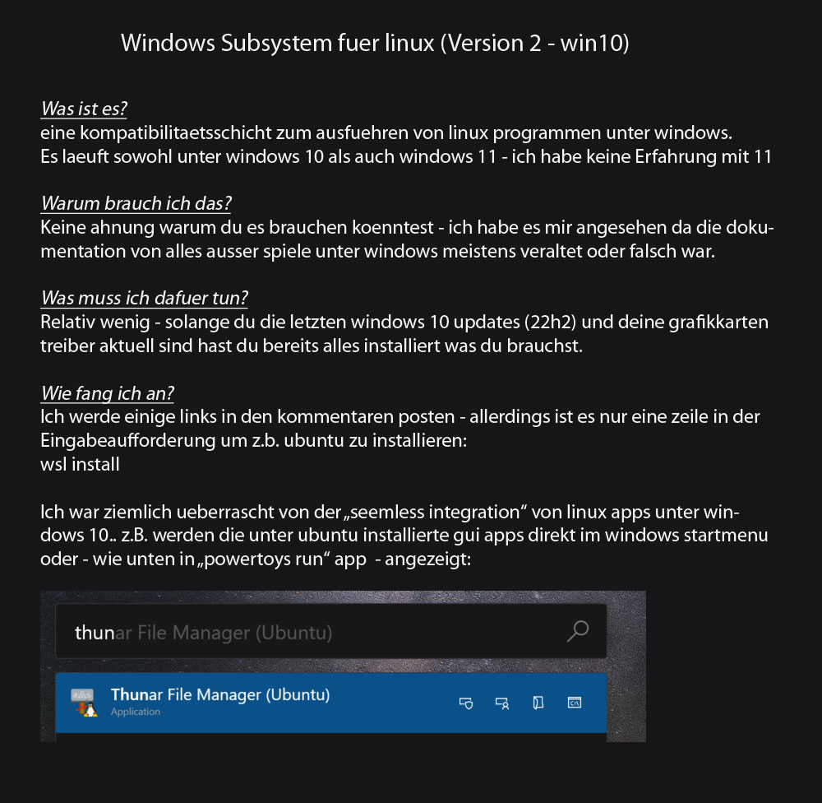The height and width of the screenshot is (803, 822).
Task: Click the 'Warum brauch ich das?' heading
Action: click(136, 203)
